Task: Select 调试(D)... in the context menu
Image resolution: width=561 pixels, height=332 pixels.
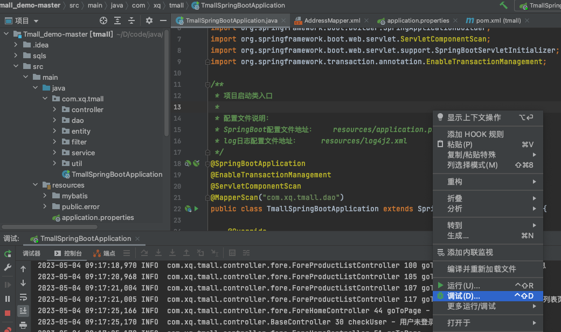Action: pos(488,296)
